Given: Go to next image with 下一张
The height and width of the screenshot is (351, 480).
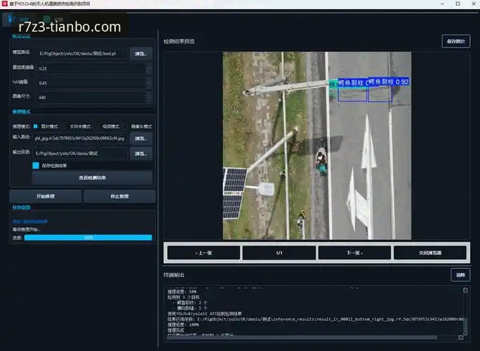Looking at the screenshot, I should [x=354, y=253].
